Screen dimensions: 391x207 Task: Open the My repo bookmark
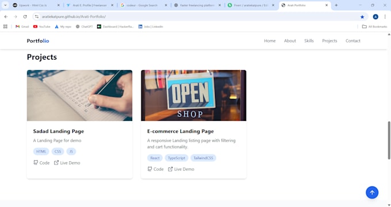click(63, 26)
